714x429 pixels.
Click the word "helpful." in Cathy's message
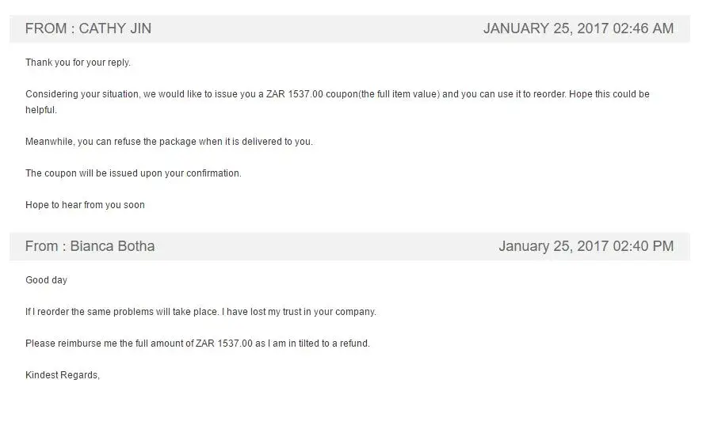[41, 110]
